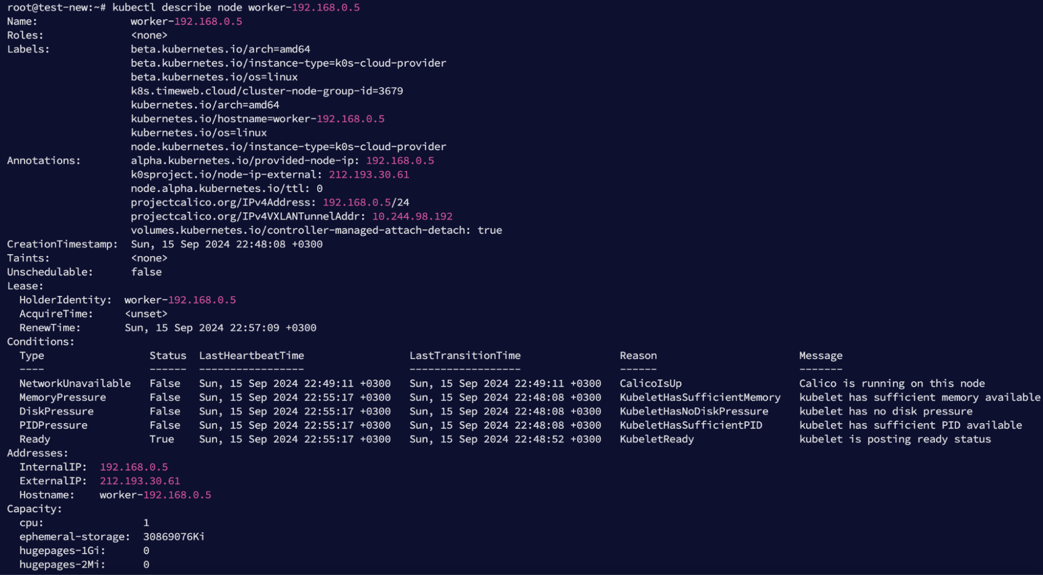This screenshot has height=575, width=1043.
Task: Click the MemoryPressure condition type
Action: click(x=63, y=398)
